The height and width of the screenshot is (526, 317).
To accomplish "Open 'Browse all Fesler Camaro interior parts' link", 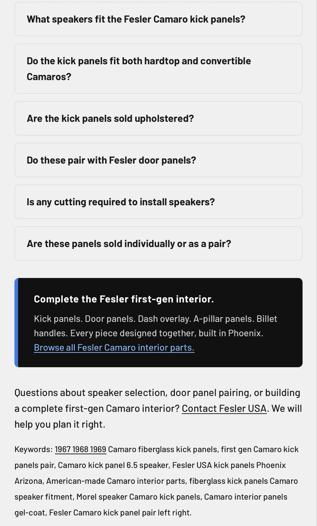I will tap(114, 347).
